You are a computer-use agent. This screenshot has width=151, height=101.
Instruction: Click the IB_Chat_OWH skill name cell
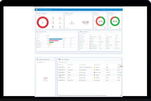tap(82, 78)
